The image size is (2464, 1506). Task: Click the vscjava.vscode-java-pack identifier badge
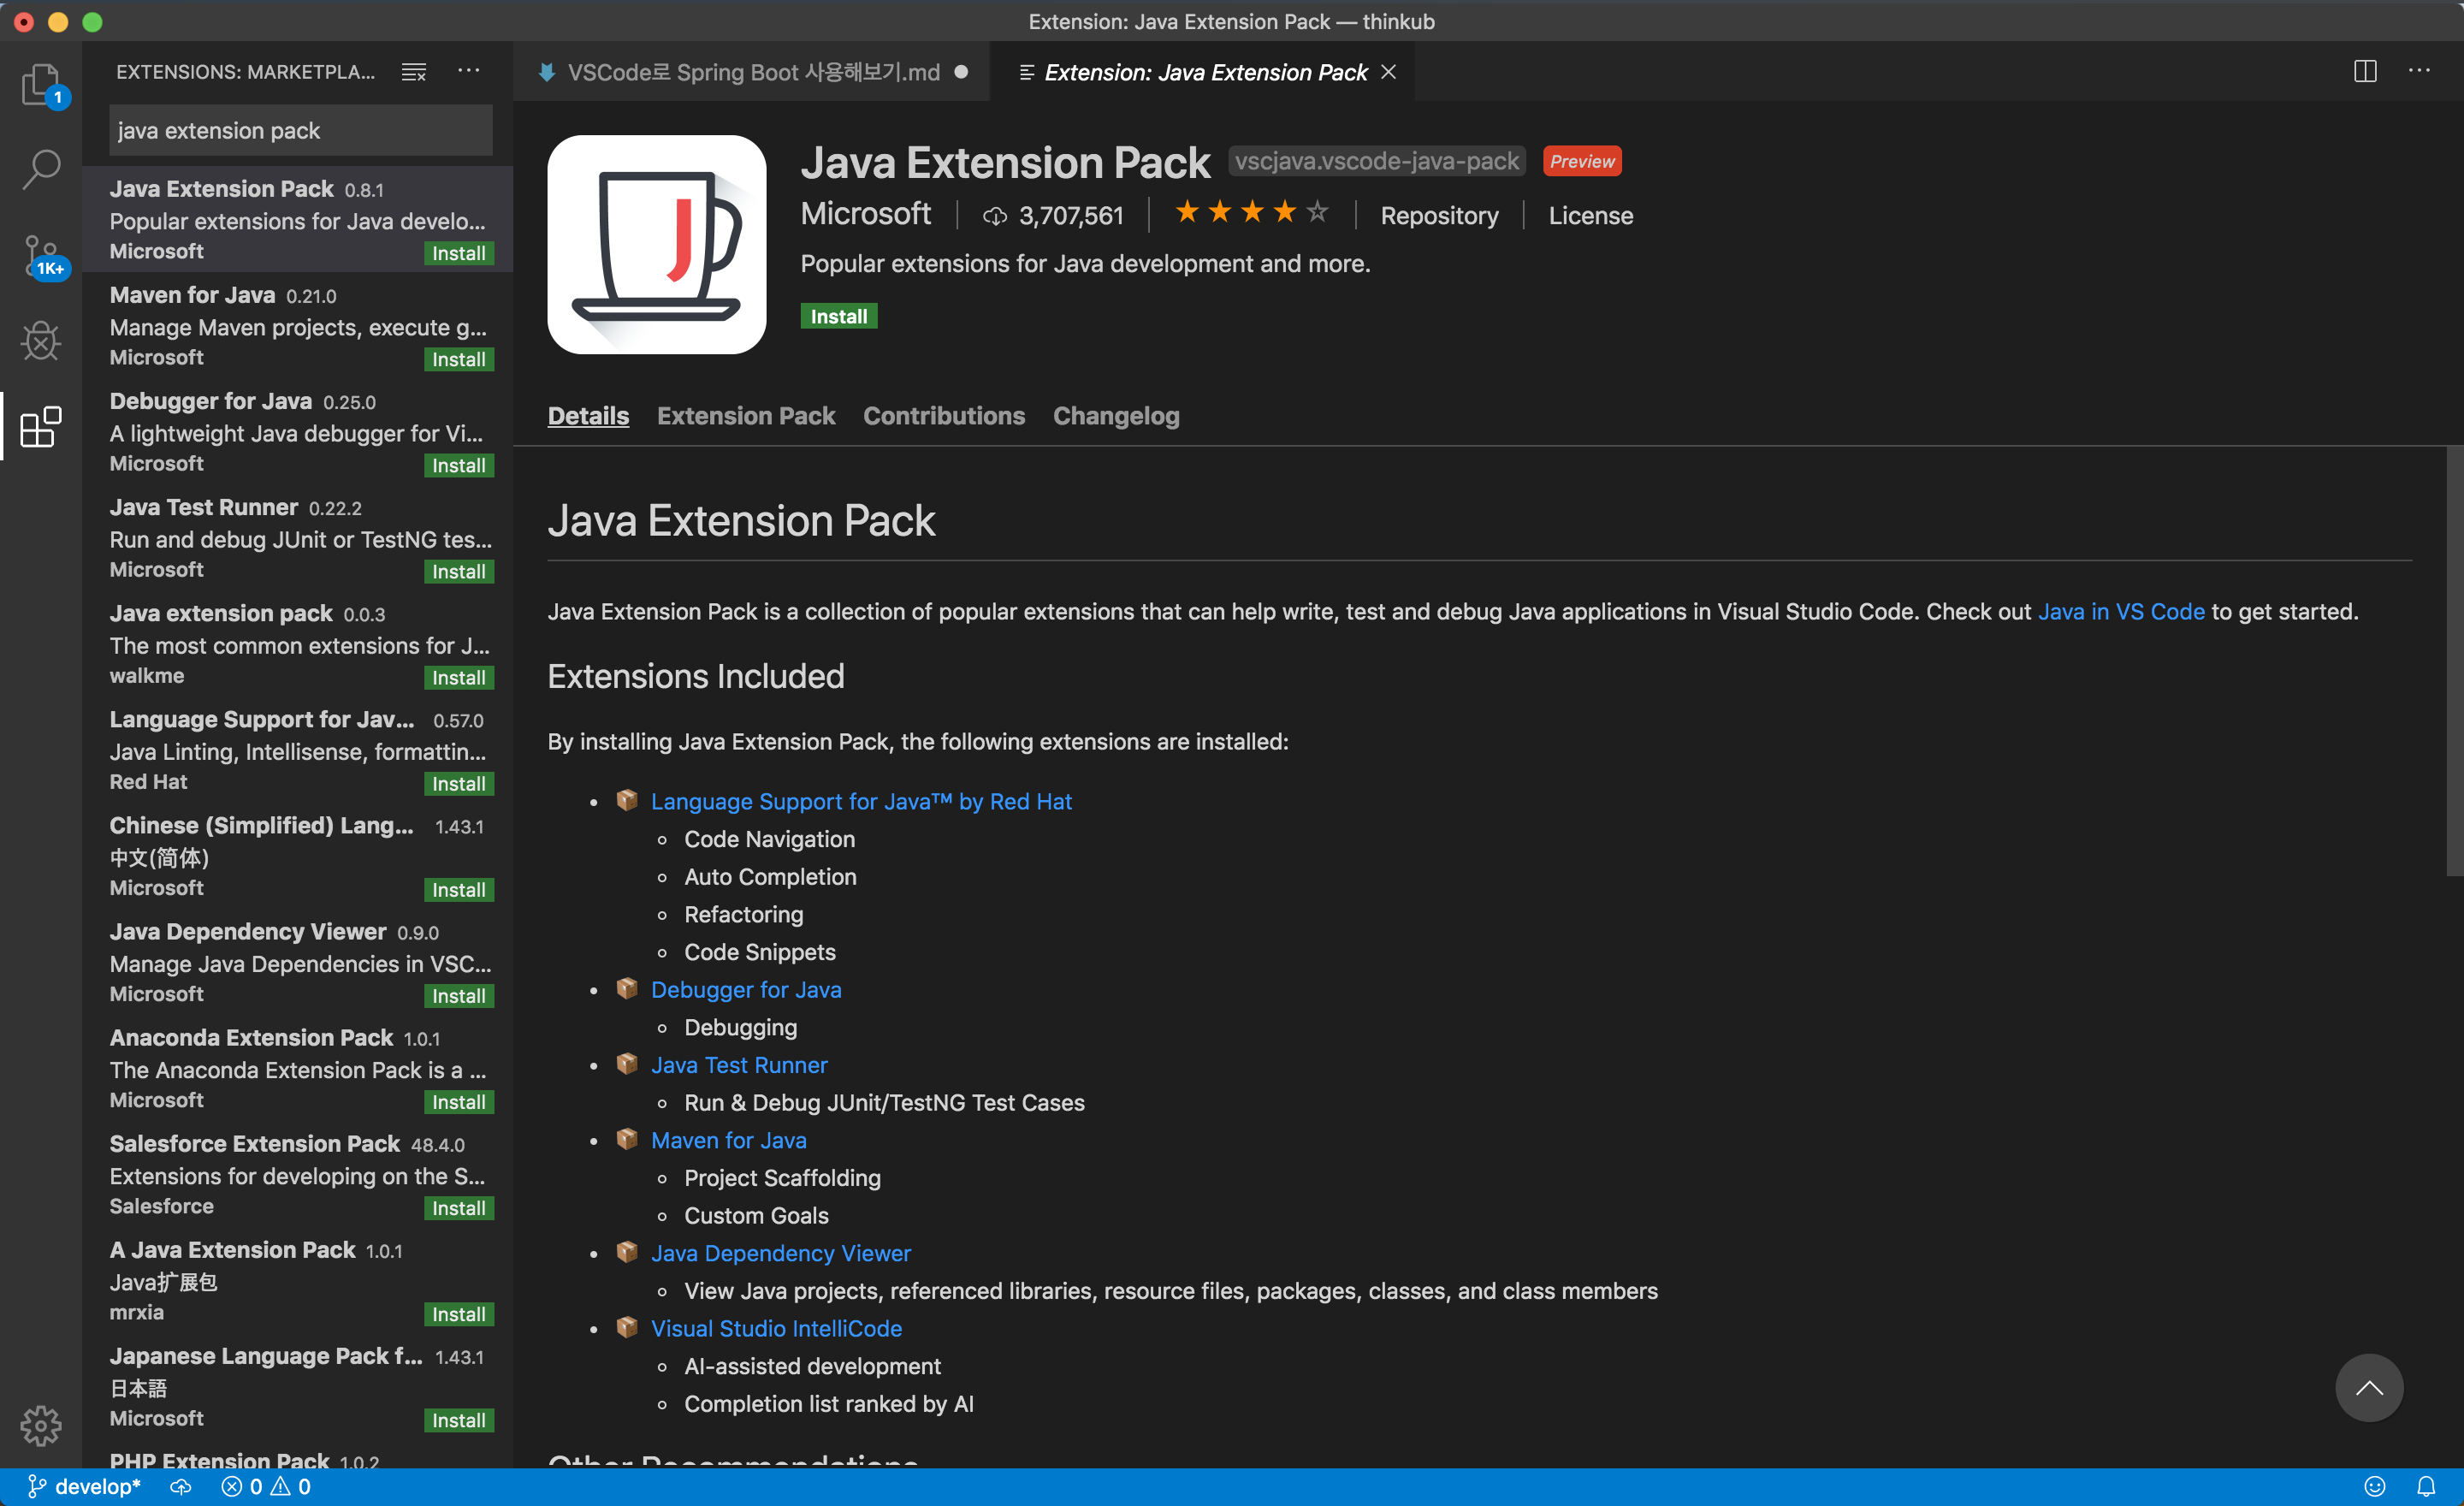pos(1376,161)
